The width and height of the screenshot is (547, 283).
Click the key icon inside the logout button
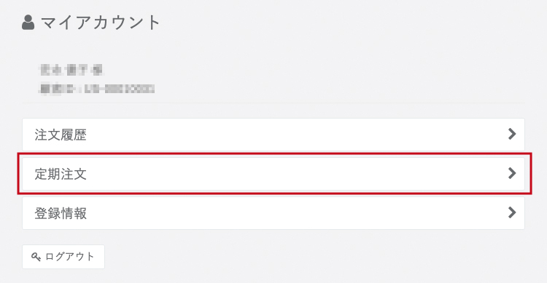[x=36, y=257]
